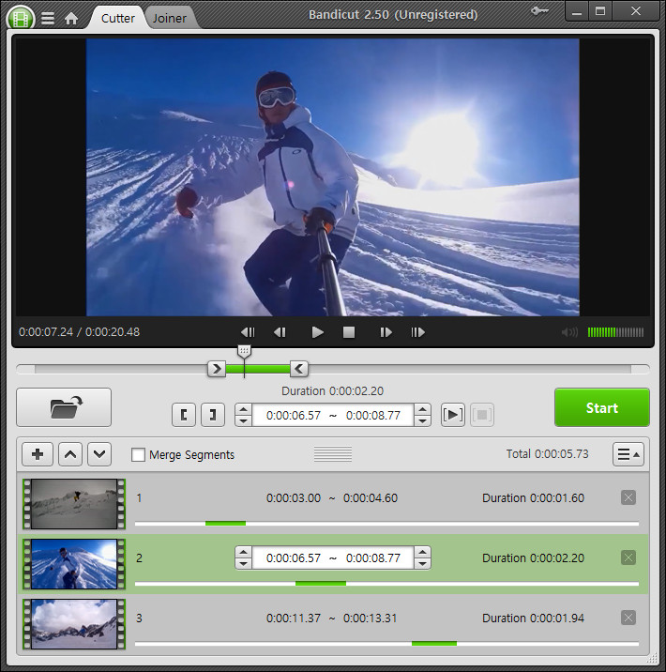This screenshot has height=672, width=666.
Task: Jump to the previous keyframe
Action: click(248, 332)
